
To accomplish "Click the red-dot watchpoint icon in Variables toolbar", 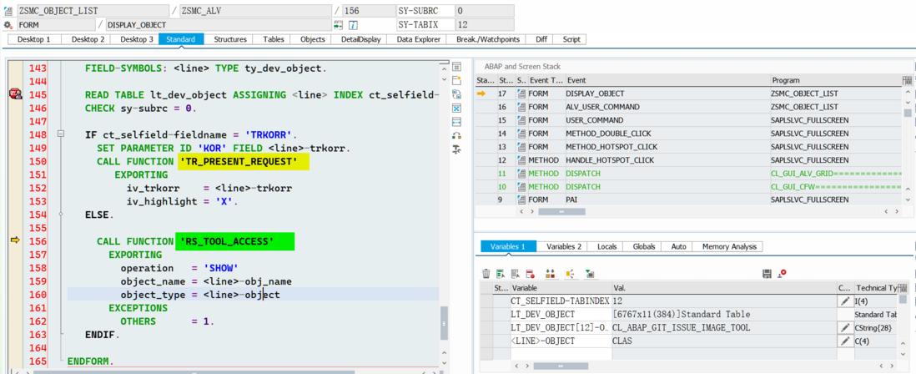I will click(783, 273).
